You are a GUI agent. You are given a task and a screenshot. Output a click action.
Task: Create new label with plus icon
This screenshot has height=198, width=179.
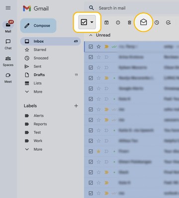(76, 106)
